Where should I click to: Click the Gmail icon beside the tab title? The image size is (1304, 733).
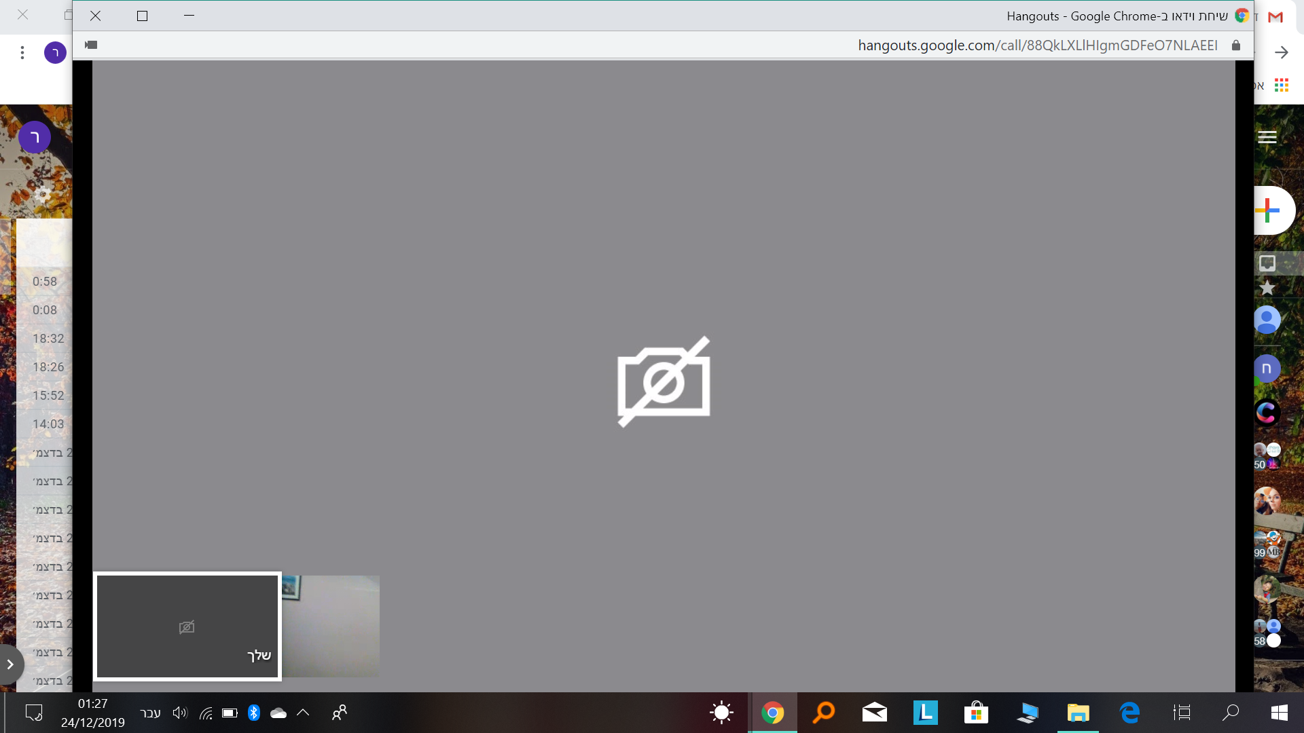coord(1275,17)
